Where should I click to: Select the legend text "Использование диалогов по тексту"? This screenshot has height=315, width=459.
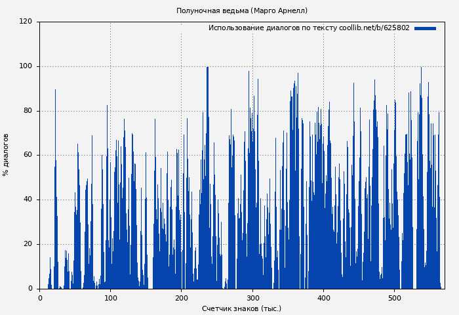tap(273, 28)
